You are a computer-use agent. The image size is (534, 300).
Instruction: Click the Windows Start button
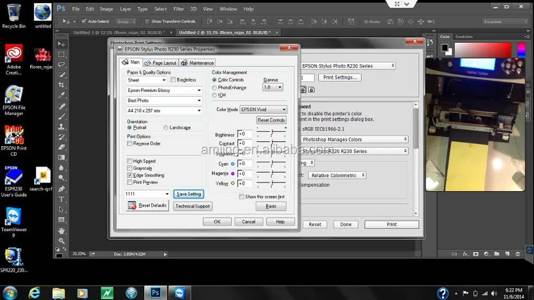pyautogui.click(x=10, y=293)
